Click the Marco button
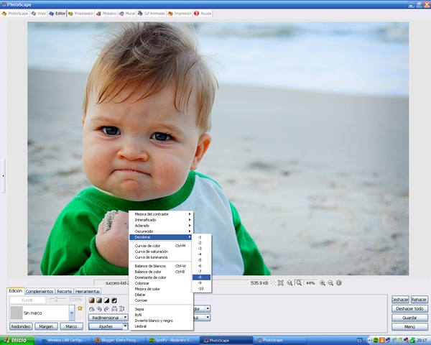 coord(71,326)
